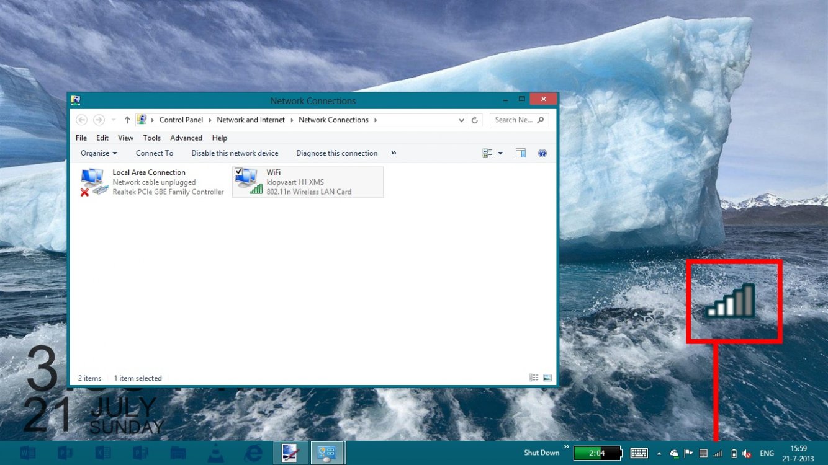
Task: Open File Explorer folder on taskbar
Action: tap(178, 453)
